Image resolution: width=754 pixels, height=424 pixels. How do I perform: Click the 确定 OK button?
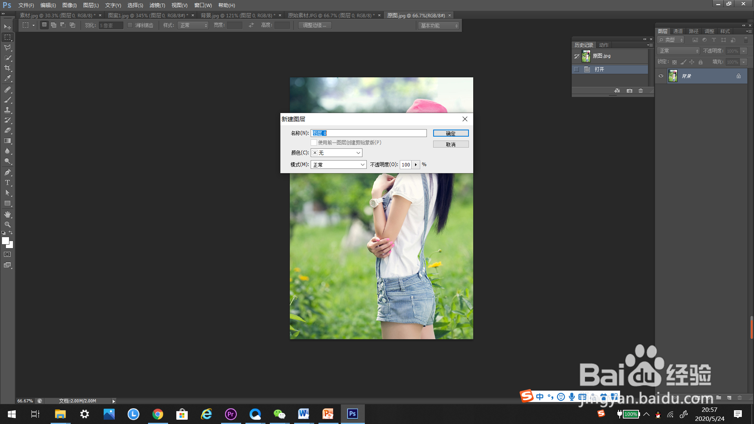[450, 133]
